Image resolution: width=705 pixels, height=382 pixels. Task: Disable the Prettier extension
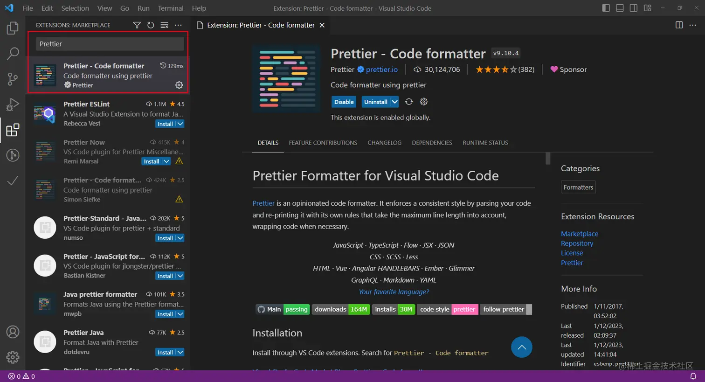click(x=344, y=102)
